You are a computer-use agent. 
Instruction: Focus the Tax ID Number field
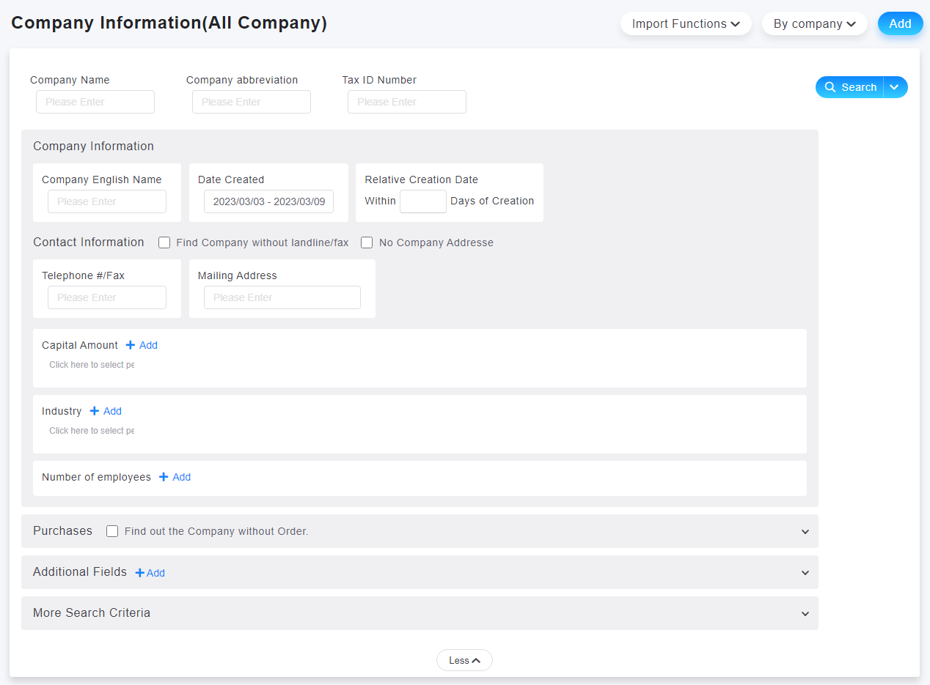[407, 102]
